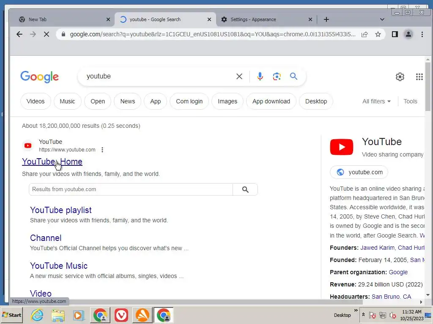Expand the tab search chevron
This screenshot has height=324, width=433.
coord(382,19)
